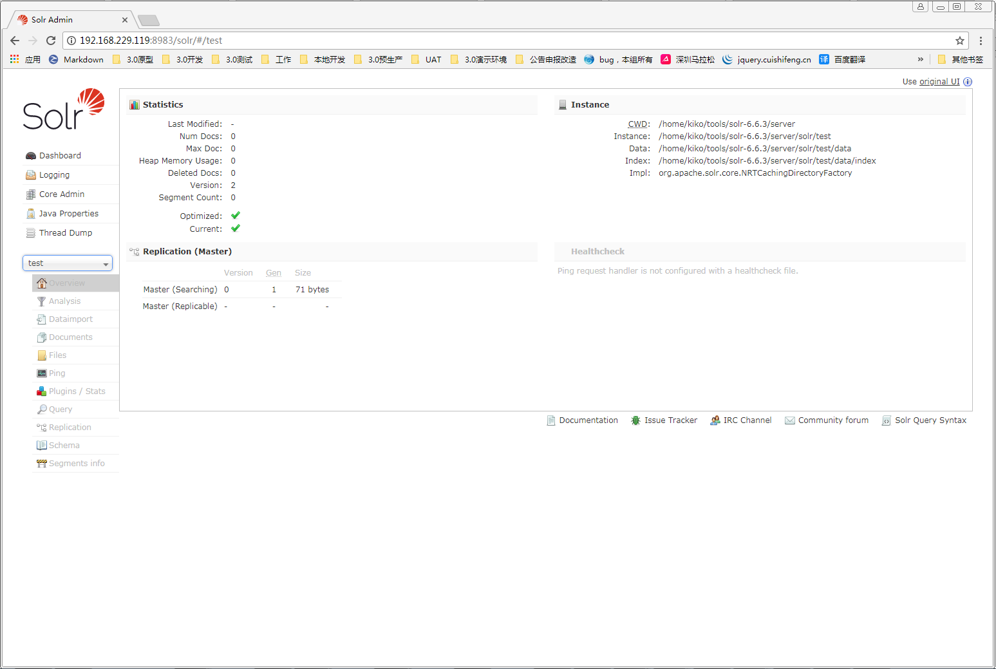This screenshot has width=996, height=669.
Task: Select Segments info menu item
Action: coord(75,464)
